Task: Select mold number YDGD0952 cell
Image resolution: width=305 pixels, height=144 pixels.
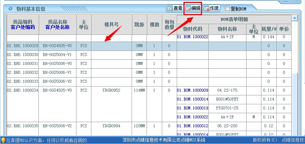Action: click(111, 91)
